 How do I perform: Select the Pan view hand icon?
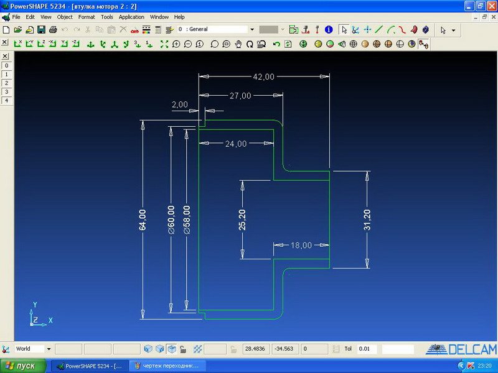238,44
